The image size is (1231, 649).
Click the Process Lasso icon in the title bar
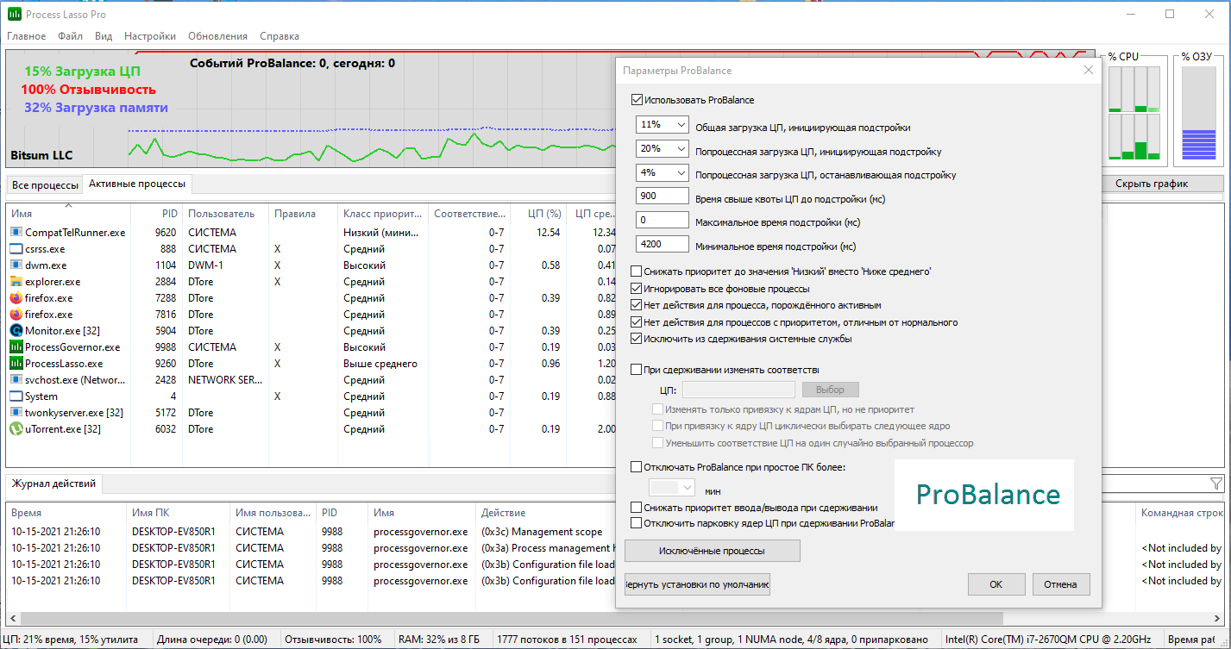[x=15, y=15]
